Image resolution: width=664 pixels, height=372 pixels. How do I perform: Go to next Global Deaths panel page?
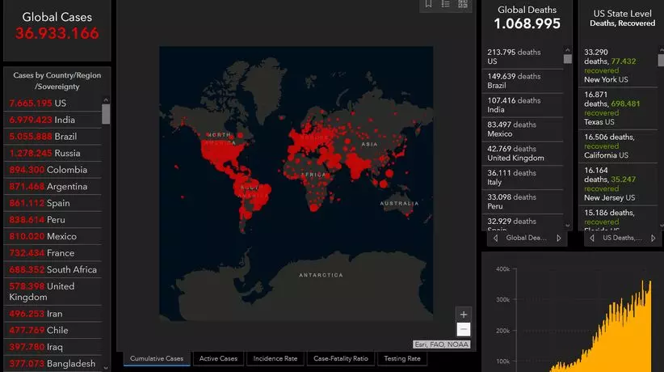tap(558, 239)
